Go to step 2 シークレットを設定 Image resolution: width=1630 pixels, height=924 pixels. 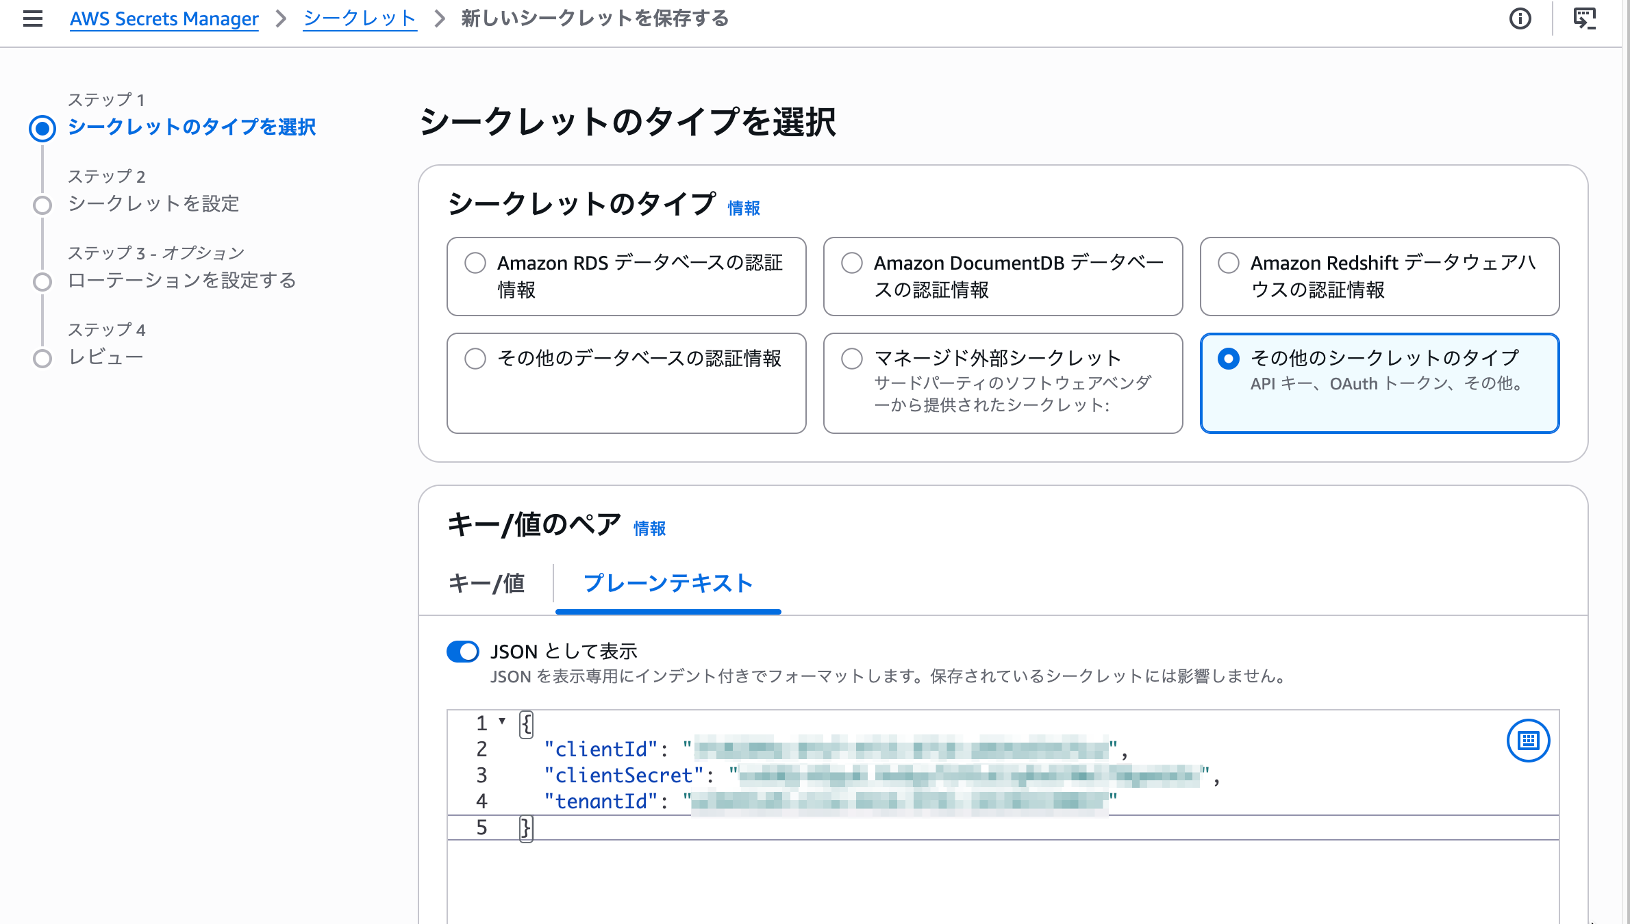tap(153, 204)
